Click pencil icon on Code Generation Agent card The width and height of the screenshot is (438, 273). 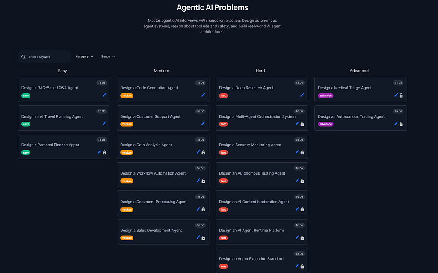(203, 95)
